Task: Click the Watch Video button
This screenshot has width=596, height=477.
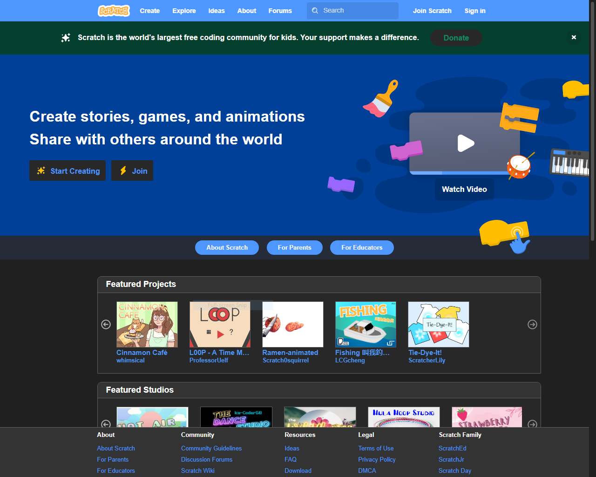Action: click(464, 189)
